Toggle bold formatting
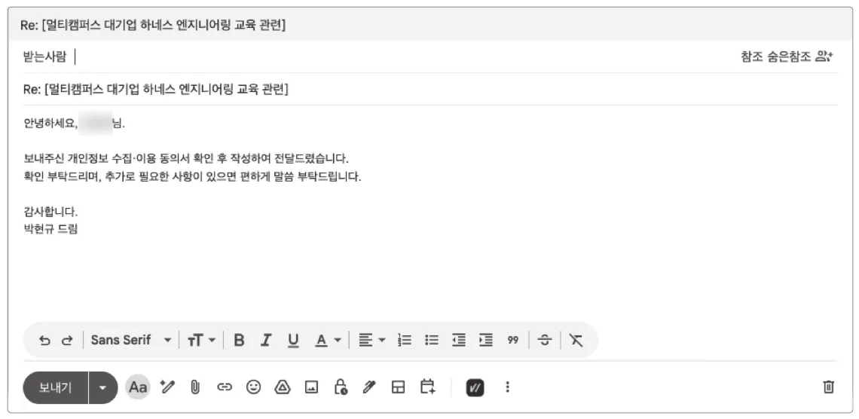 (239, 340)
